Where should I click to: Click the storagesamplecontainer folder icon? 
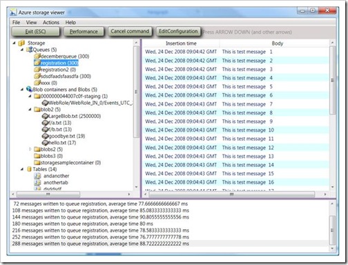click(37, 163)
